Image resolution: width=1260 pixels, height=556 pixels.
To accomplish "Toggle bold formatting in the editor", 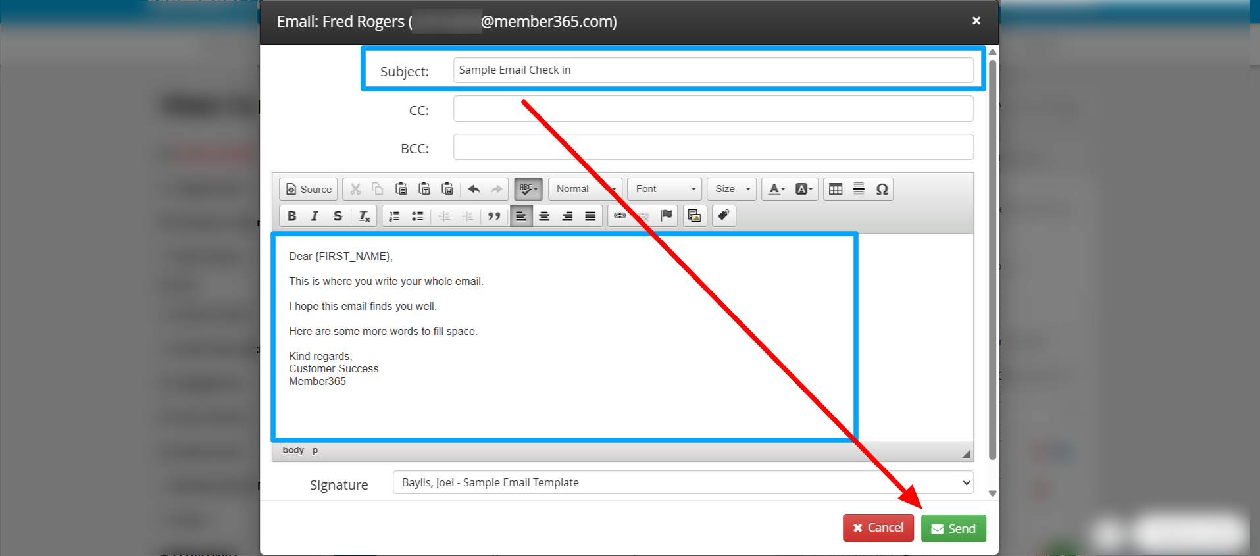I will pos(292,216).
